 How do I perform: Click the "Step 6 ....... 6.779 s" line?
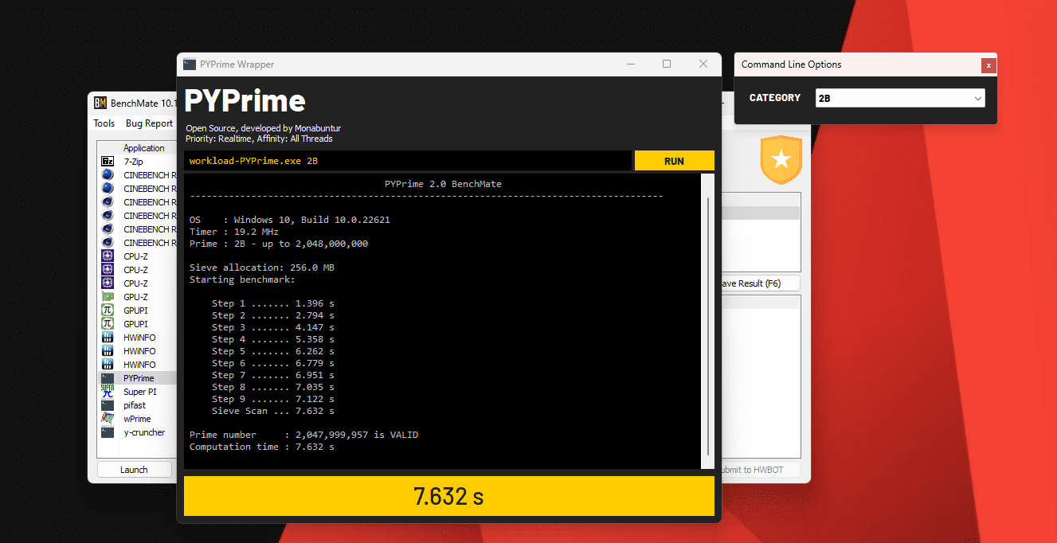(x=273, y=363)
